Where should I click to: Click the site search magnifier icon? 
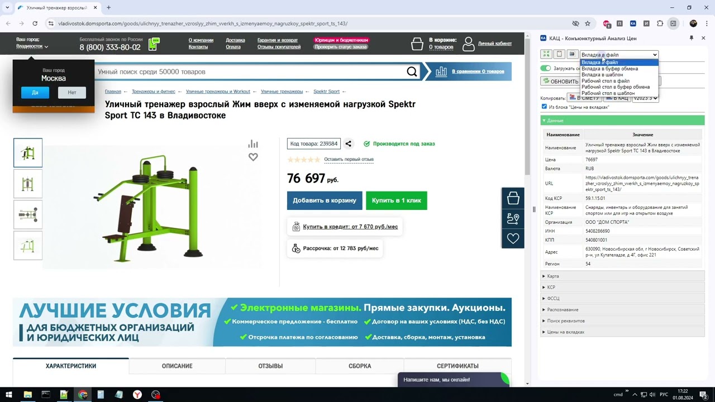[x=412, y=71]
